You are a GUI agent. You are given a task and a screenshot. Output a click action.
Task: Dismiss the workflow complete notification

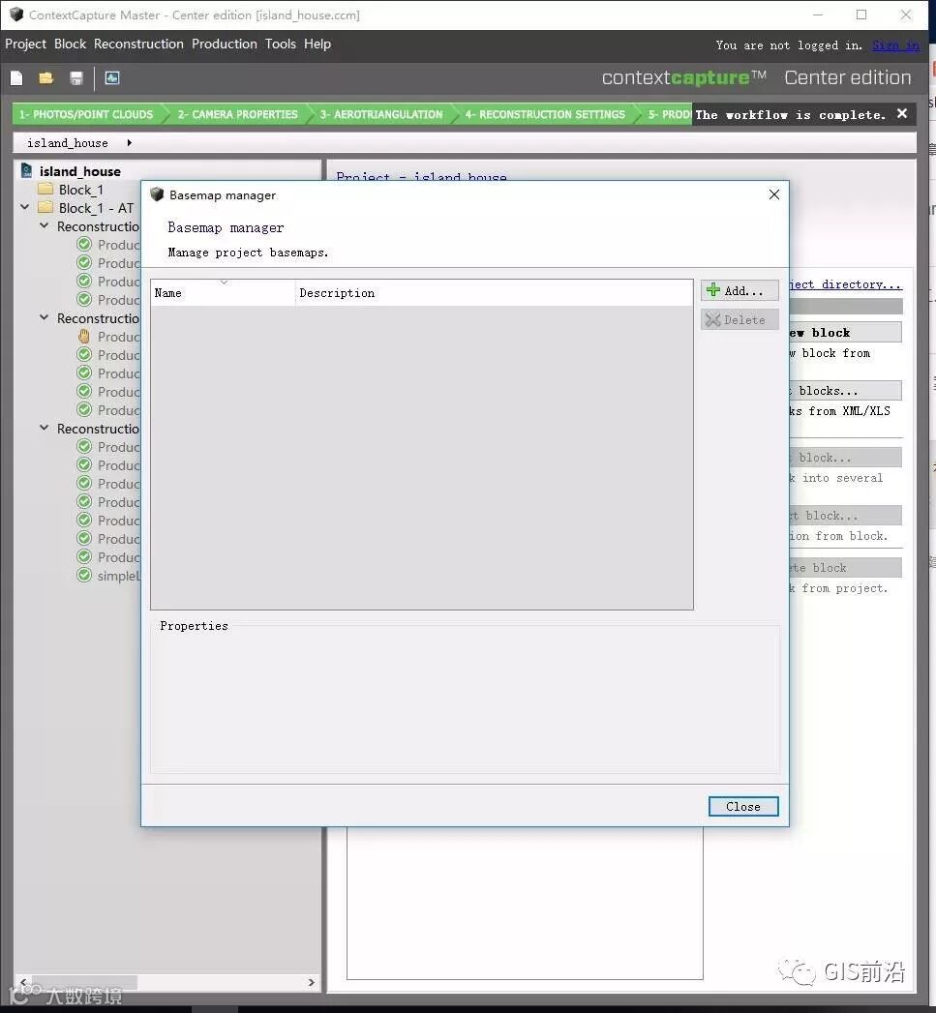[902, 114]
